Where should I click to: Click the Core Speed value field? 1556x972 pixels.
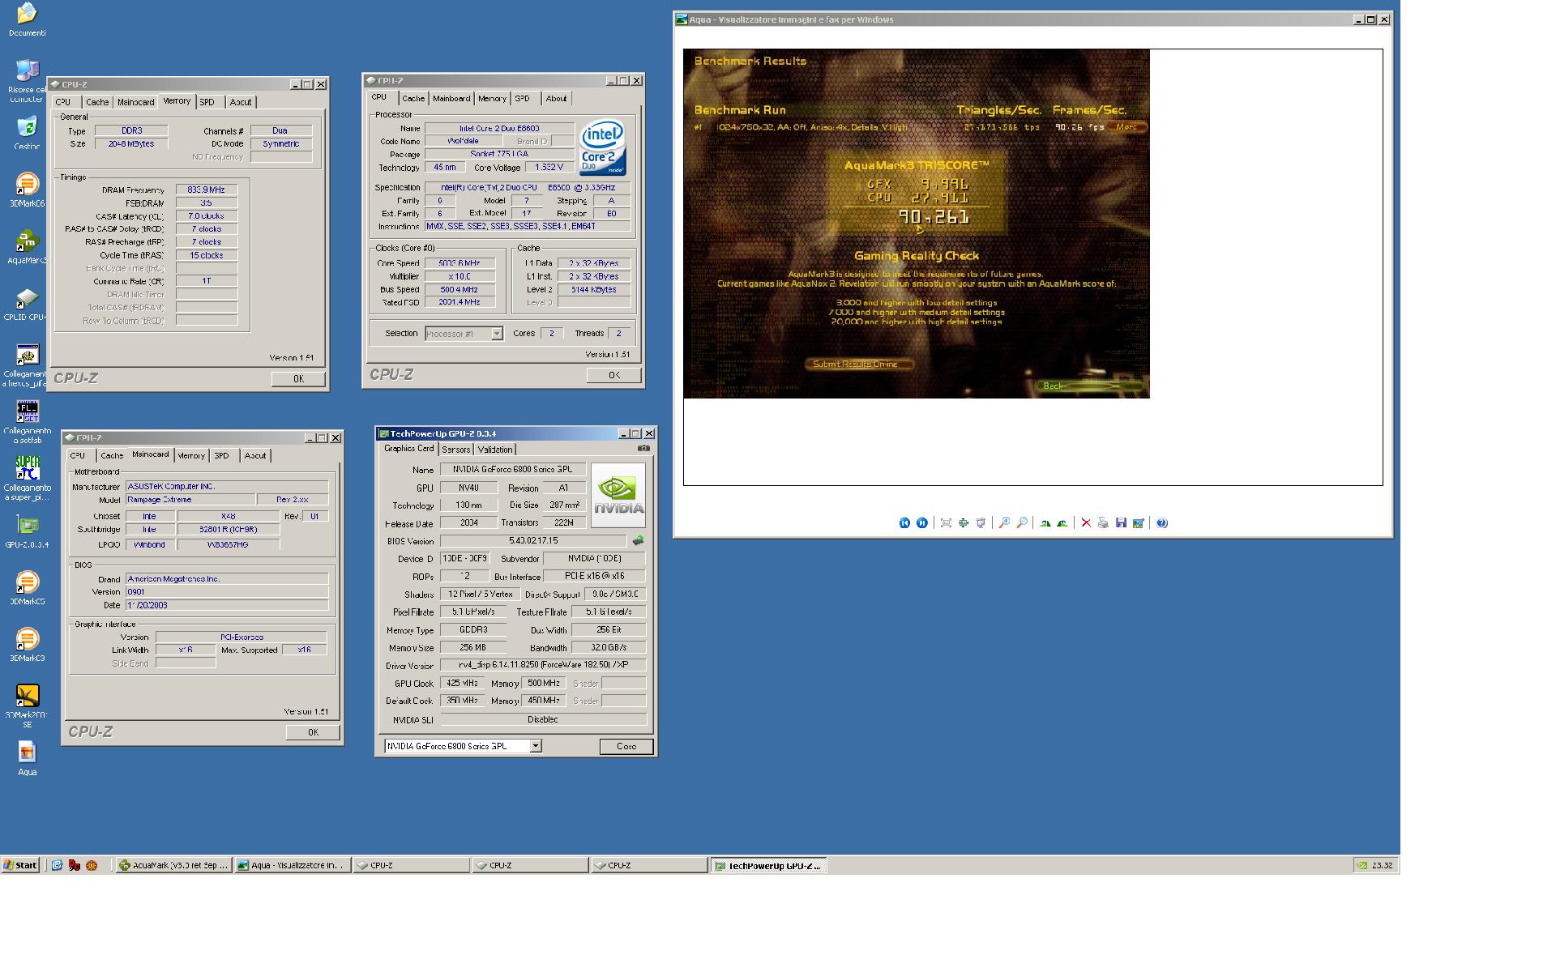[x=459, y=263]
